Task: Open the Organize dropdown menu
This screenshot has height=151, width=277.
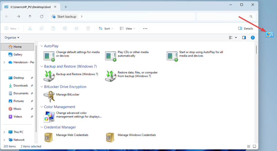Action: tap(12, 38)
